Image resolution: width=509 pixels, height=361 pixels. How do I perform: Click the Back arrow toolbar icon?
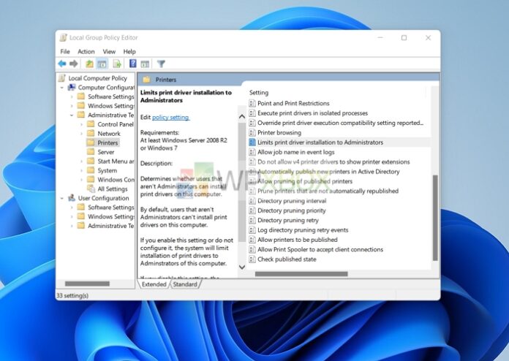pos(62,64)
